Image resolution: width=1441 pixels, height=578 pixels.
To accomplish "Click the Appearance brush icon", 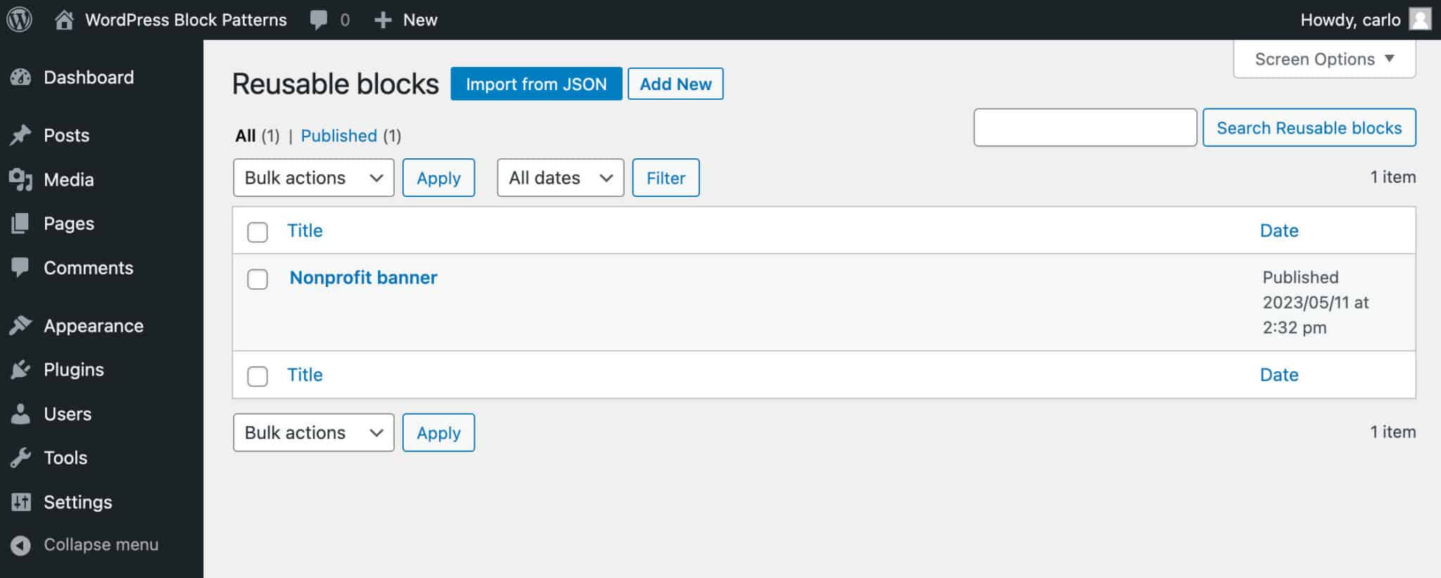I will 21,326.
